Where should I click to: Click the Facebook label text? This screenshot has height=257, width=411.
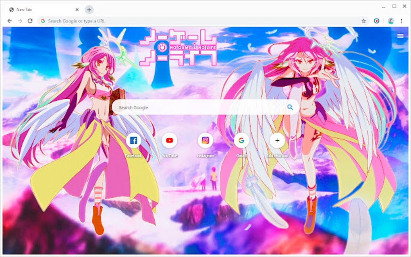[x=133, y=155]
